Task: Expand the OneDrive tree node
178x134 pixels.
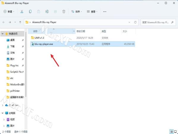Action: (x=2, y=105)
